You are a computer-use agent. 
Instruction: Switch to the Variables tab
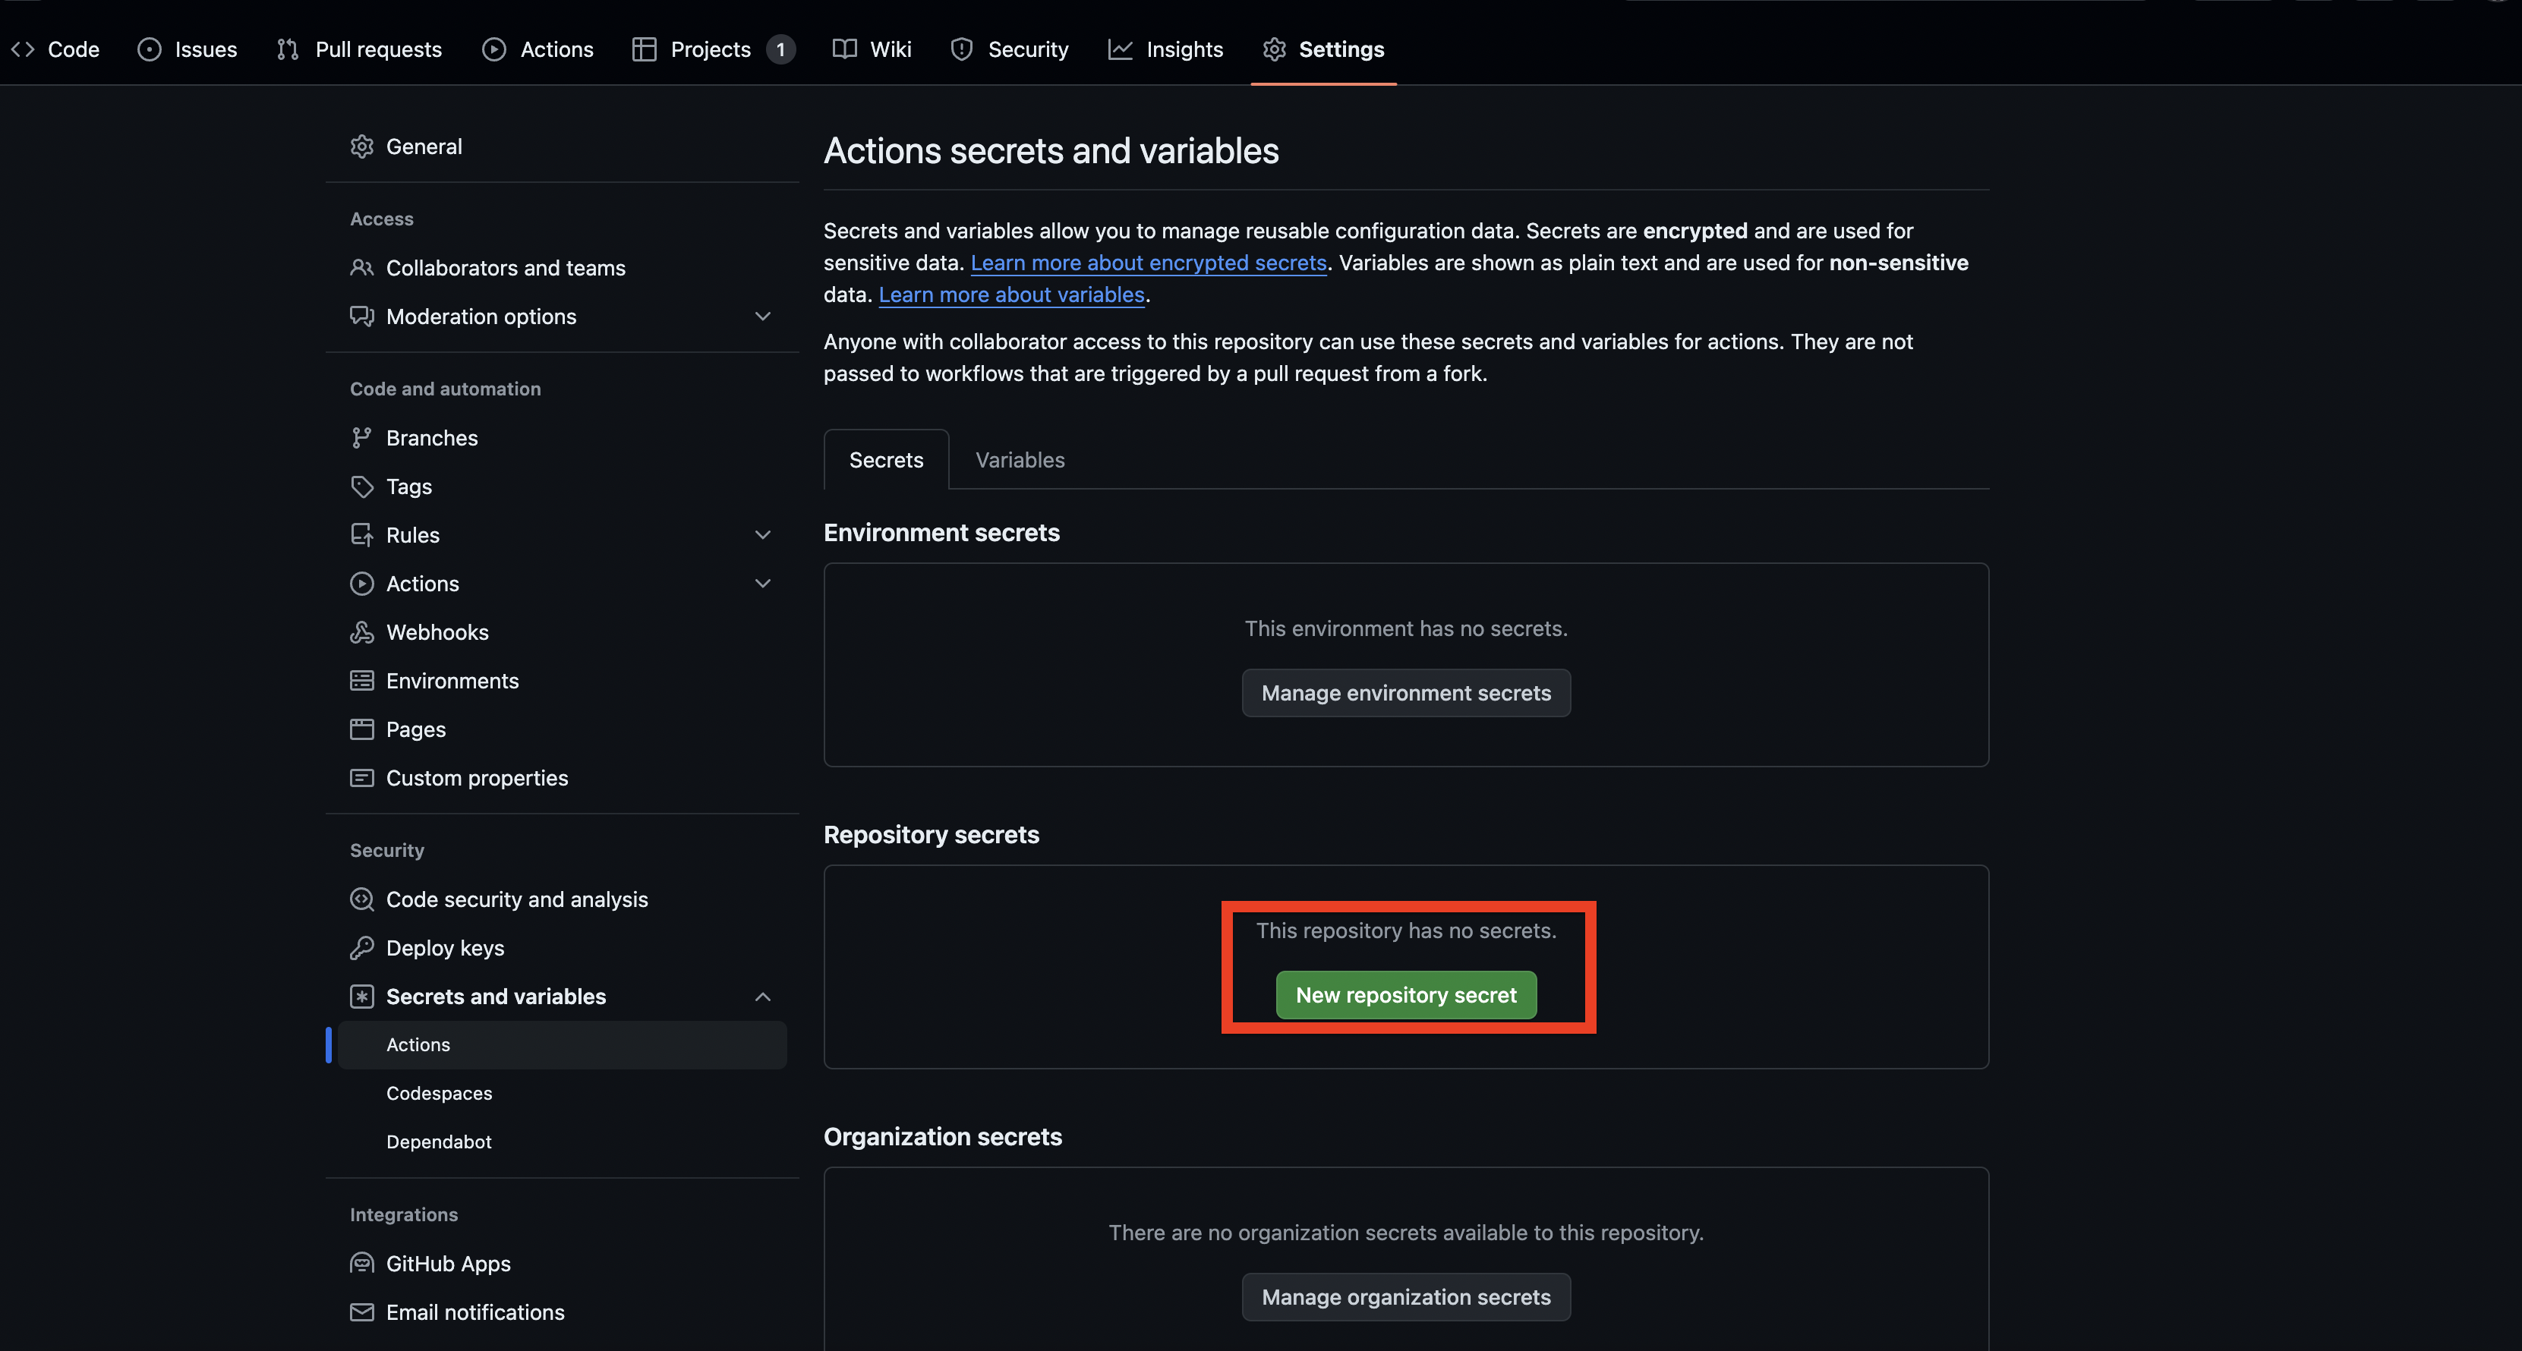tap(1019, 460)
